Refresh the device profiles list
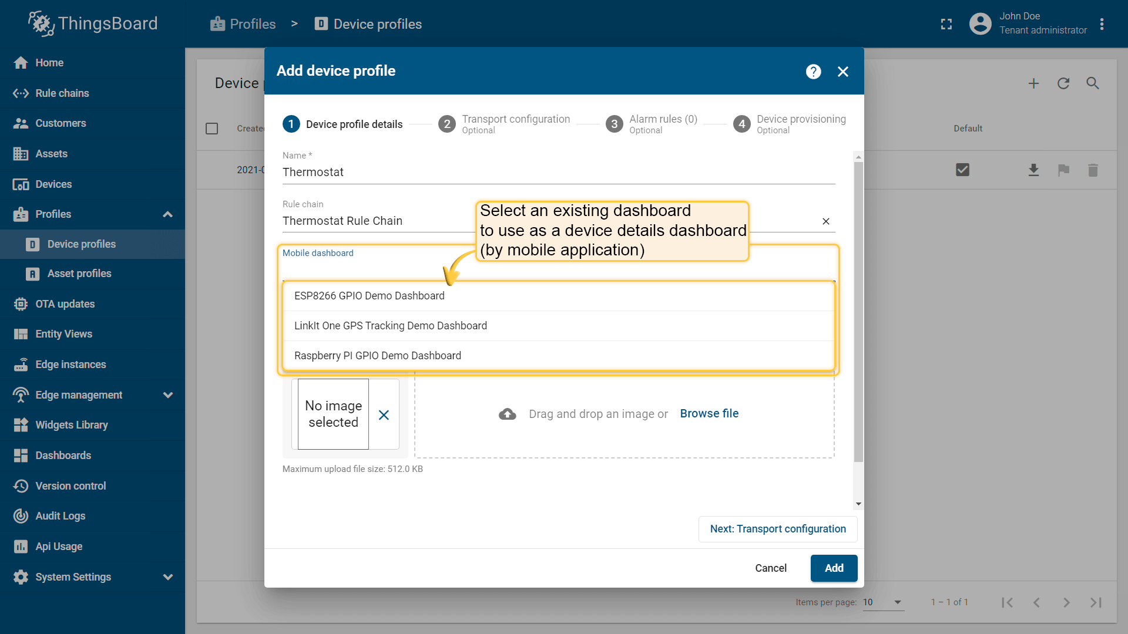The width and height of the screenshot is (1128, 634). click(1063, 83)
